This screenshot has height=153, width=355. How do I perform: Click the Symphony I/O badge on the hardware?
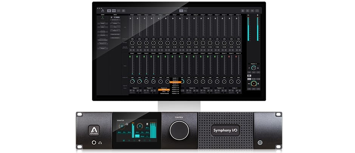pyautogui.click(x=225, y=130)
